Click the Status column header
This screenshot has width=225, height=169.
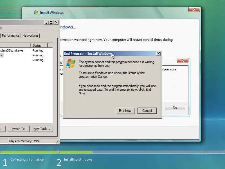(x=39, y=46)
